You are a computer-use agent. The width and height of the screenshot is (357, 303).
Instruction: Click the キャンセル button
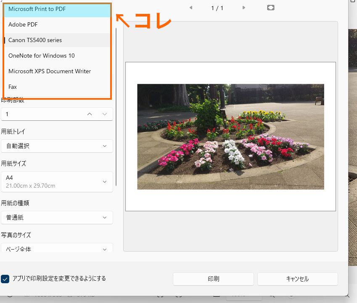coord(297,279)
